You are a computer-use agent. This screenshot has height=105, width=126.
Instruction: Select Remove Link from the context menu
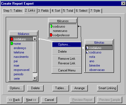pos(67,59)
